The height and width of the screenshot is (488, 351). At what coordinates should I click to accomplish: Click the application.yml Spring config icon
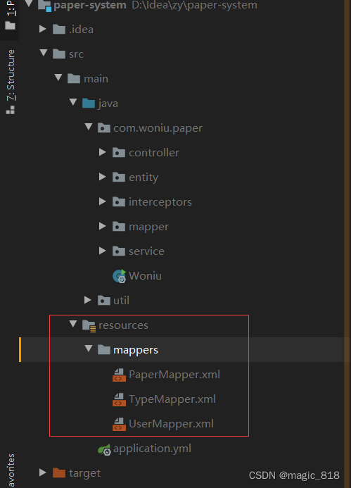(x=105, y=450)
